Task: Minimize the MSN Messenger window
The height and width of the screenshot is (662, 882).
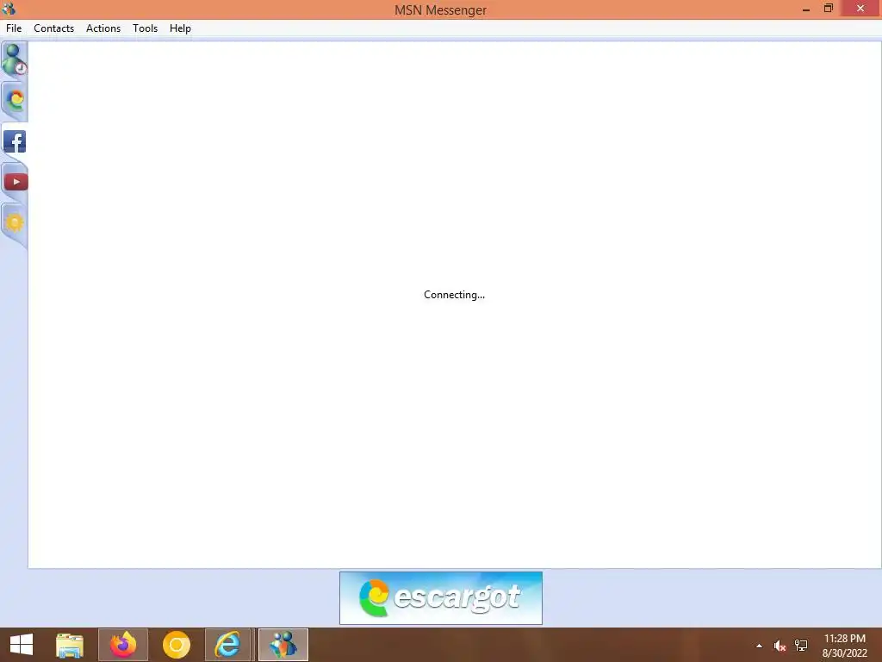Action: pos(806,9)
